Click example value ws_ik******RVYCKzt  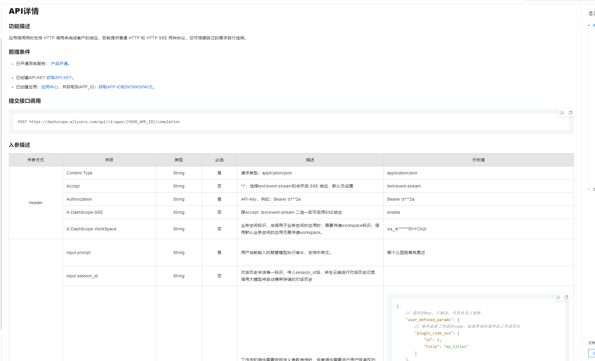pos(407,229)
